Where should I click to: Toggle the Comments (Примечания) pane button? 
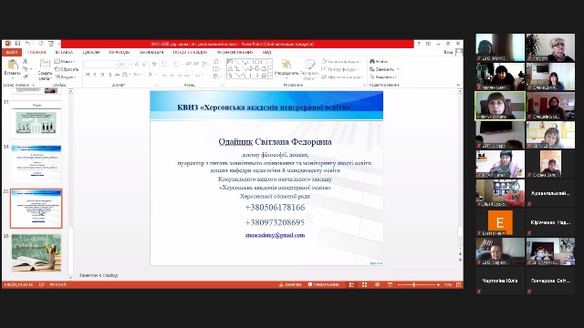323,284
